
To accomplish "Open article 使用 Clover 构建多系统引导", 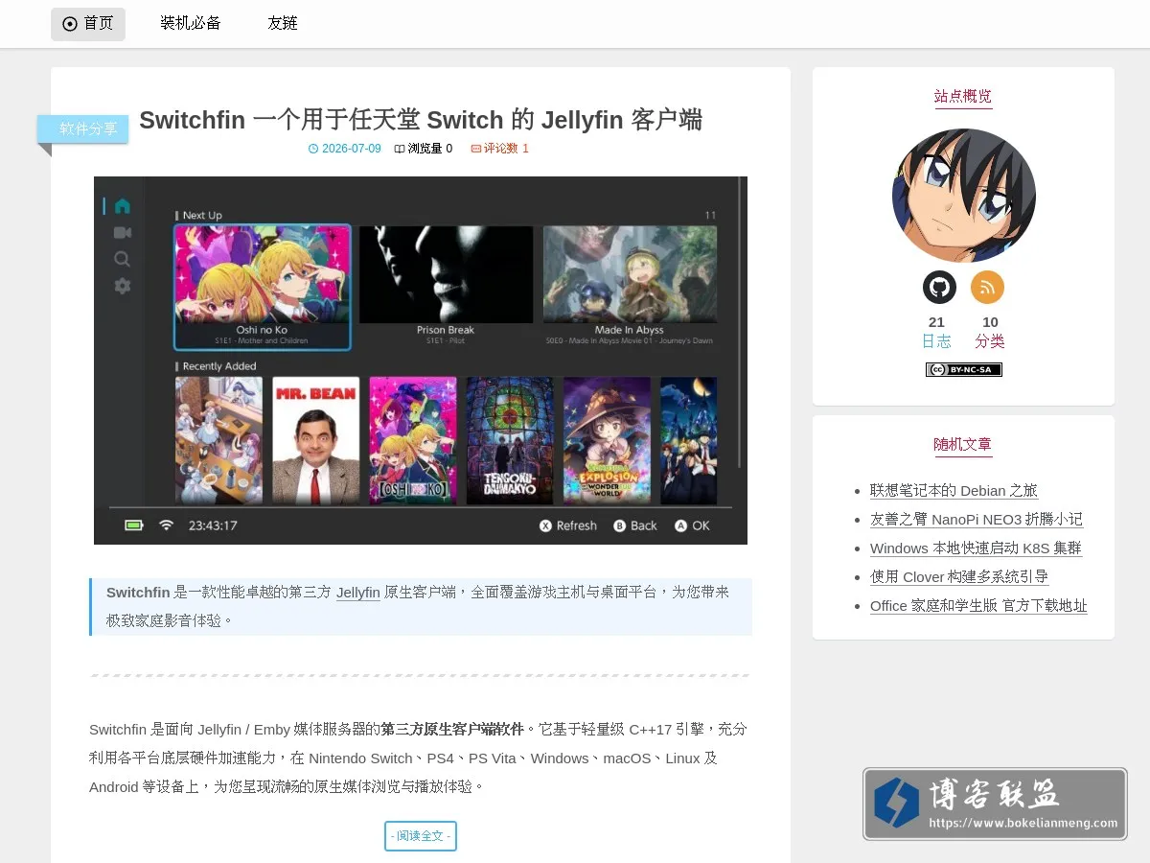I will tap(959, 577).
